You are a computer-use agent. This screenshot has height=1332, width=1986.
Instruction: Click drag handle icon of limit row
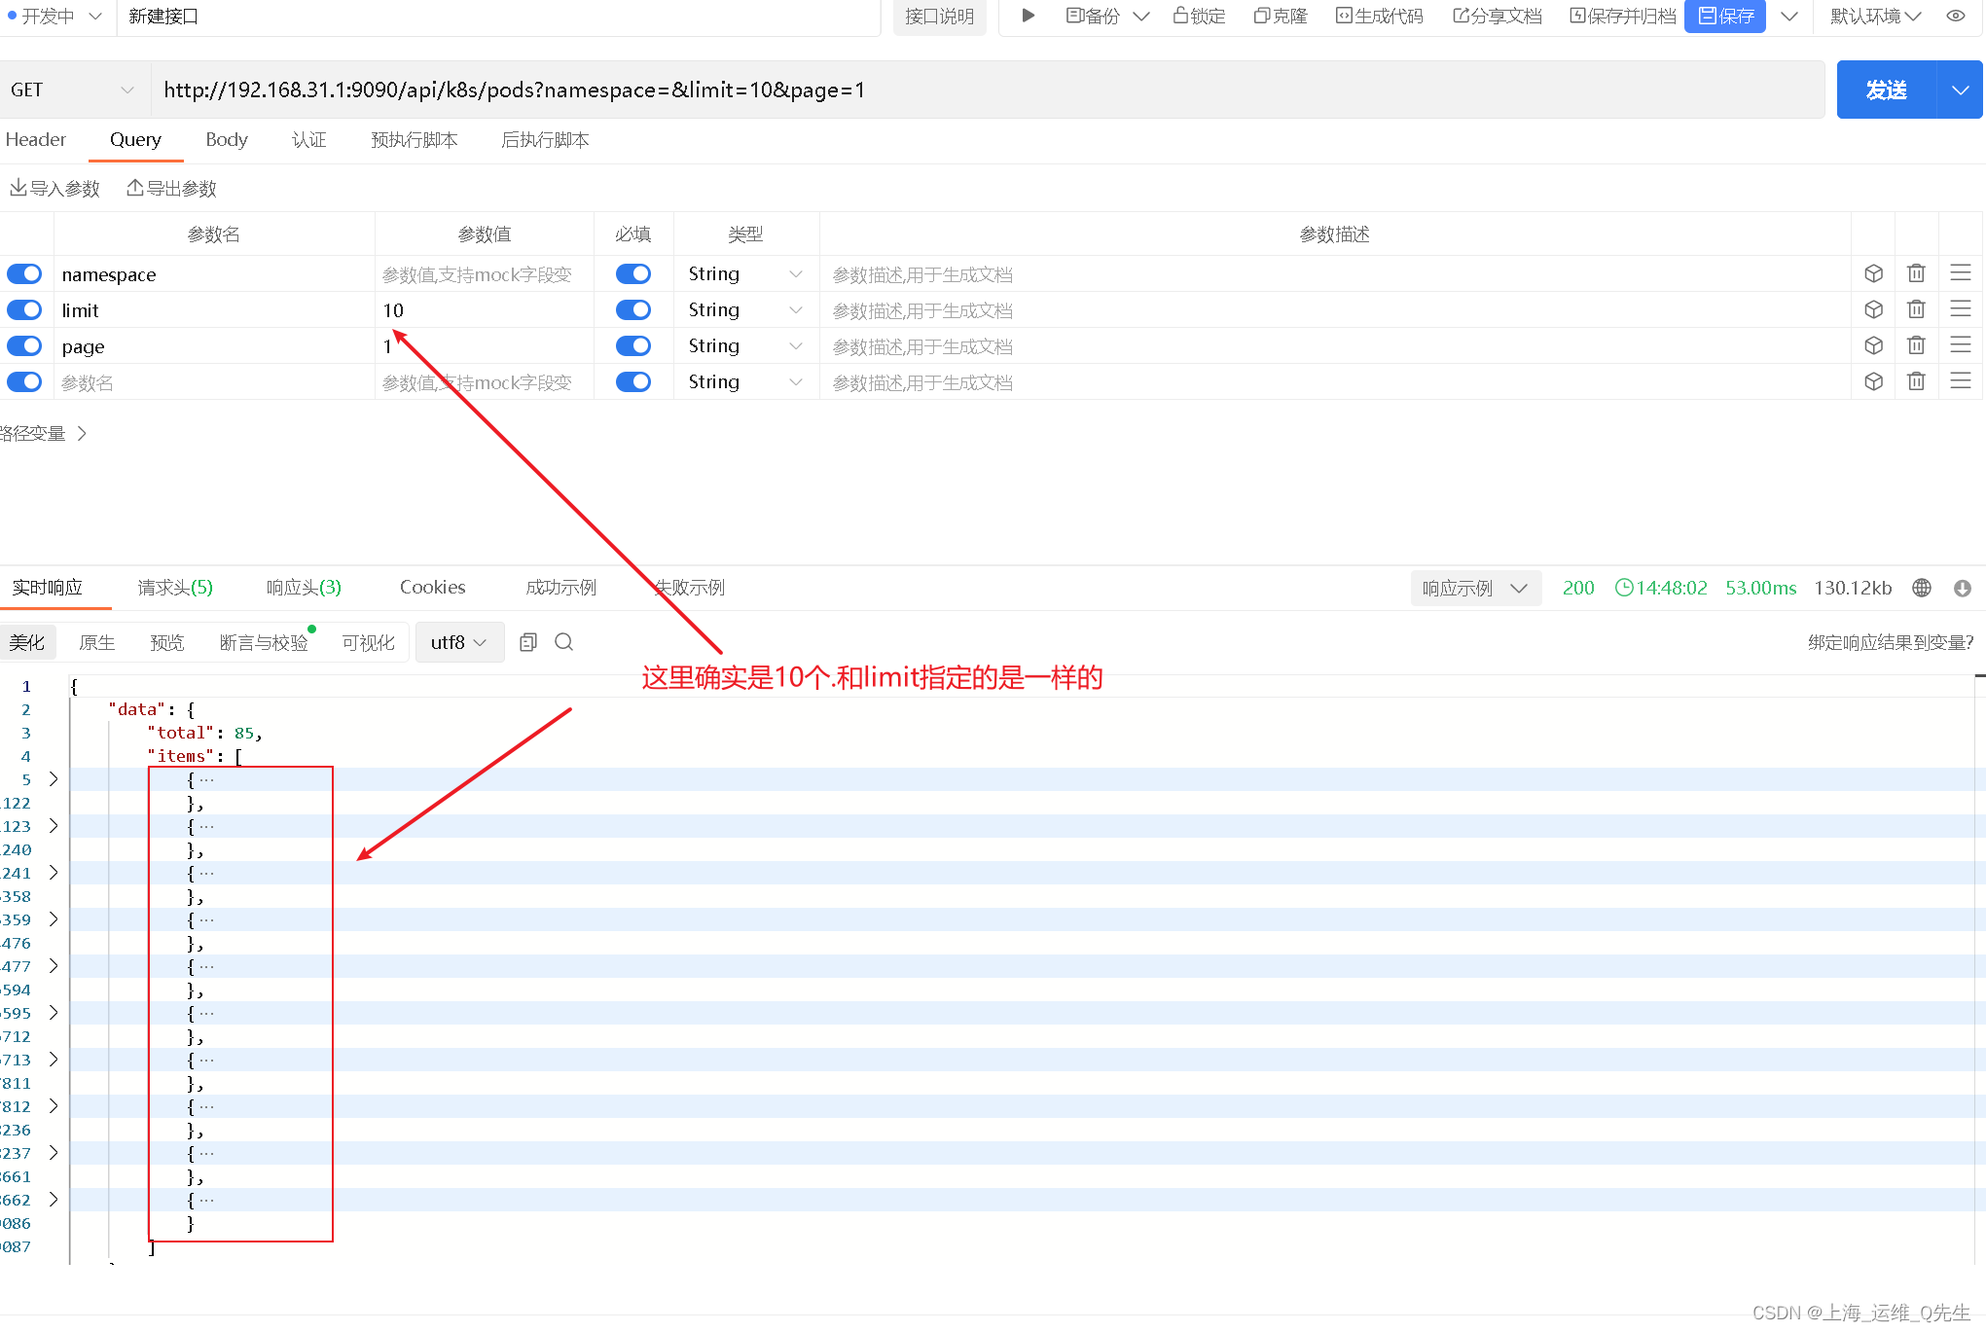[1961, 310]
